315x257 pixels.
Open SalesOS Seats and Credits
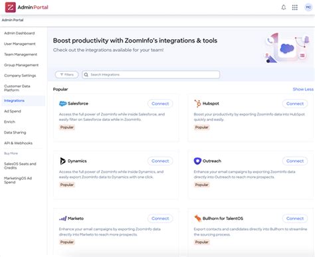(x=20, y=166)
